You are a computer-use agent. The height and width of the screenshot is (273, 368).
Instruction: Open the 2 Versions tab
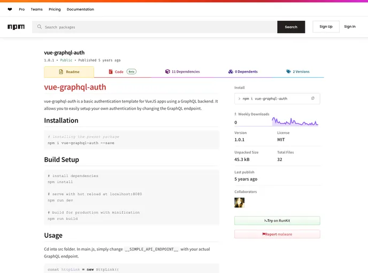pyautogui.click(x=298, y=71)
